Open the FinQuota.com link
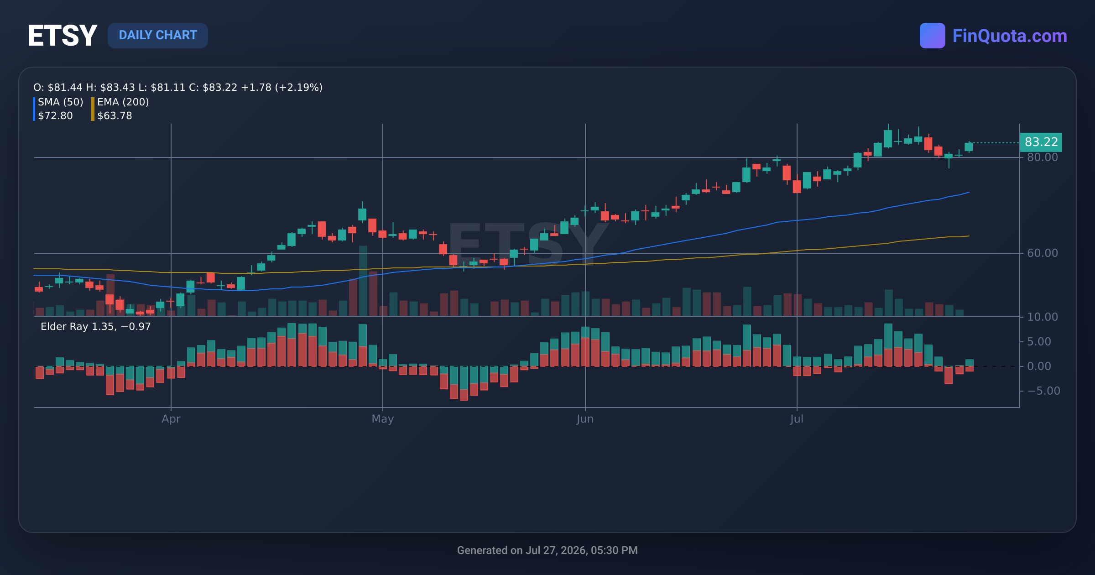 coord(1010,36)
